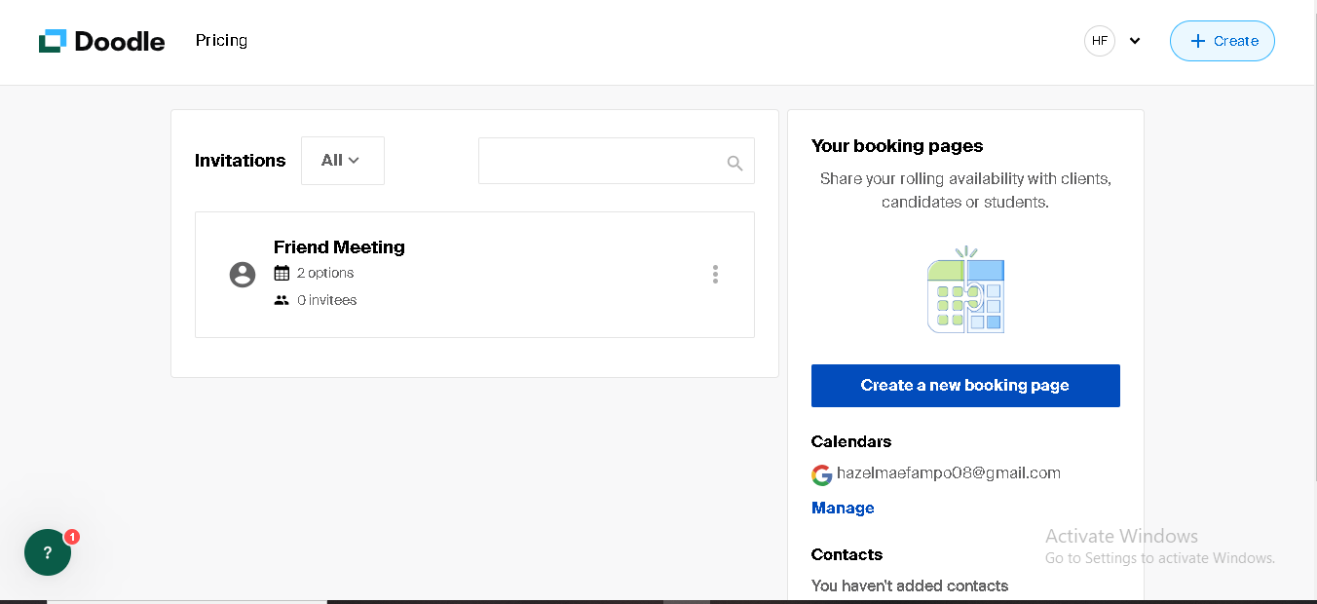The image size is (1317, 604).
Task: Click the Create button
Action: click(x=1222, y=41)
